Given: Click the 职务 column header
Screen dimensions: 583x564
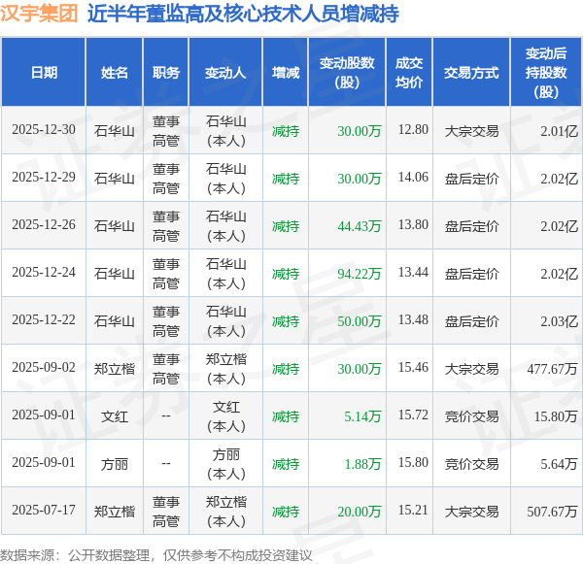Looking at the screenshot, I should pyautogui.click(x=166, y=73).
